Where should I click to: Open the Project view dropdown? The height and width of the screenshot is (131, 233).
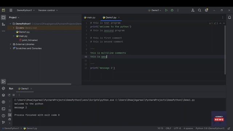(14, 17)
